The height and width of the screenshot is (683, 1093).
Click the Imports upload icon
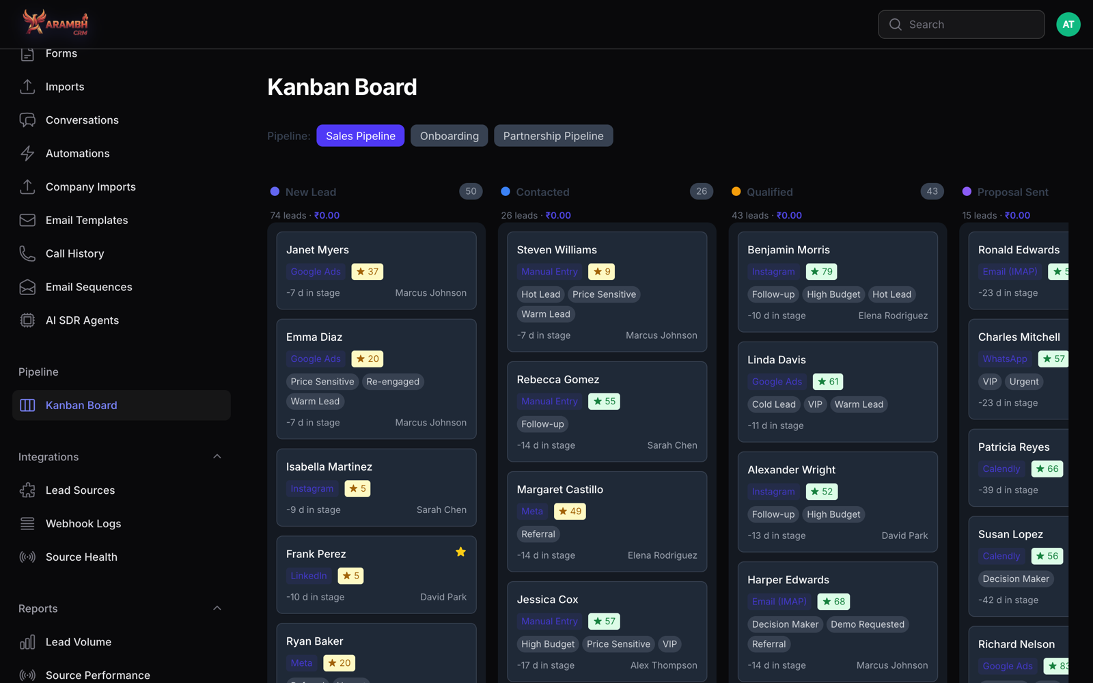[27, 87]
